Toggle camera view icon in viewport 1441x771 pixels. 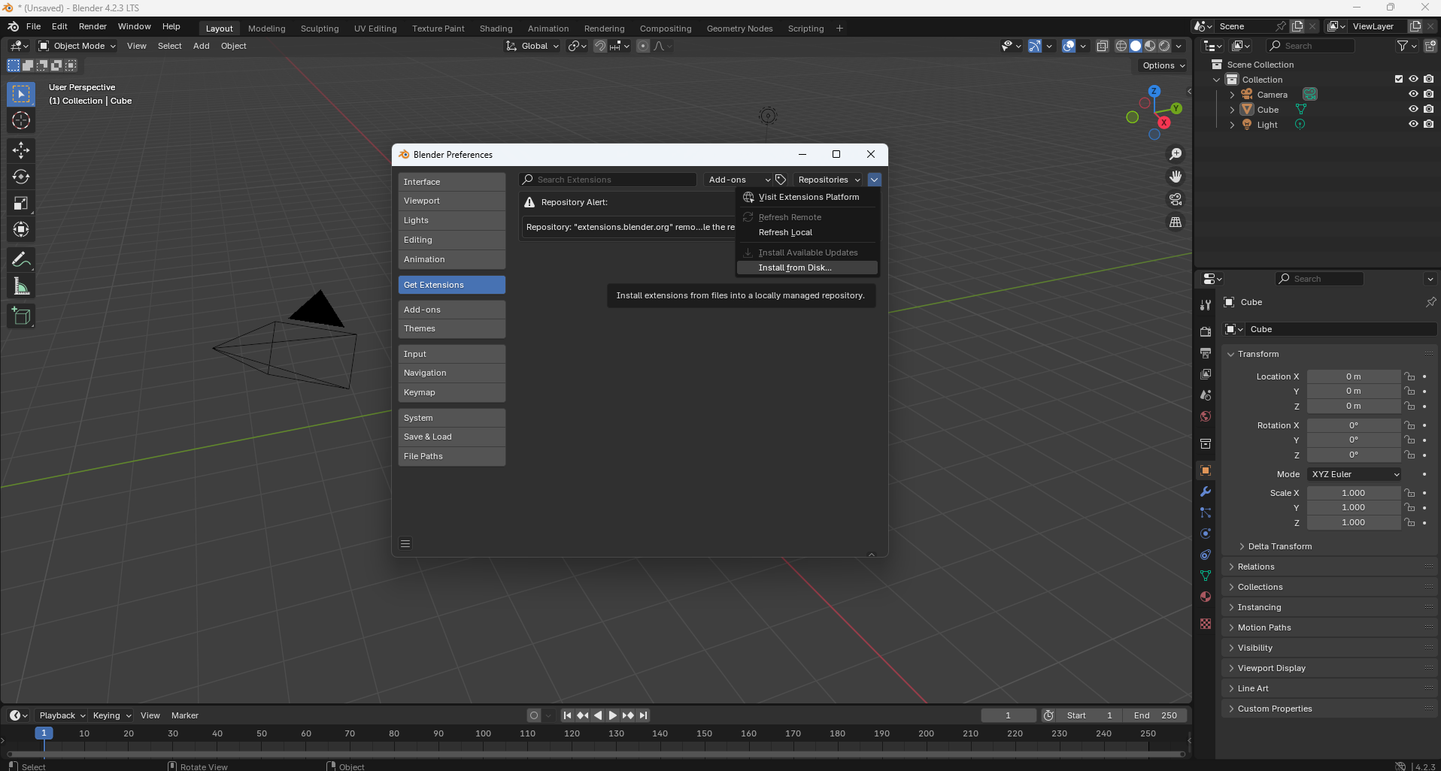click(1175, 199)
